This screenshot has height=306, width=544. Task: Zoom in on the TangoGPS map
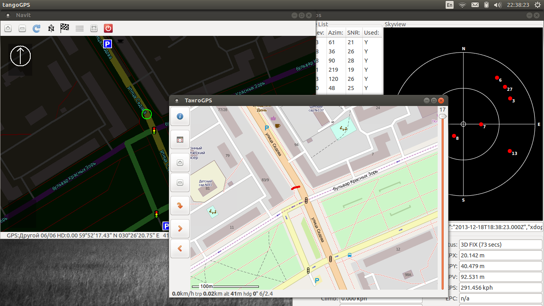[x=180, y=163]
